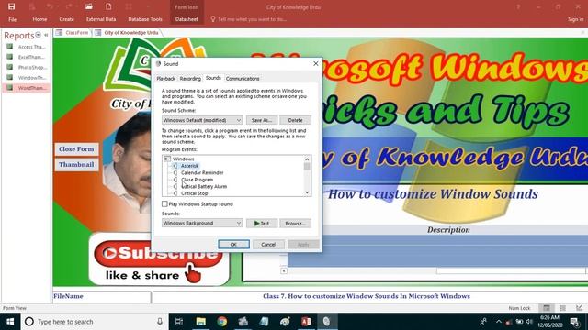Click the Subscribe like & share image
Image resolution: width=588 pixels, height=330 pixels.
tap(159, 259)
